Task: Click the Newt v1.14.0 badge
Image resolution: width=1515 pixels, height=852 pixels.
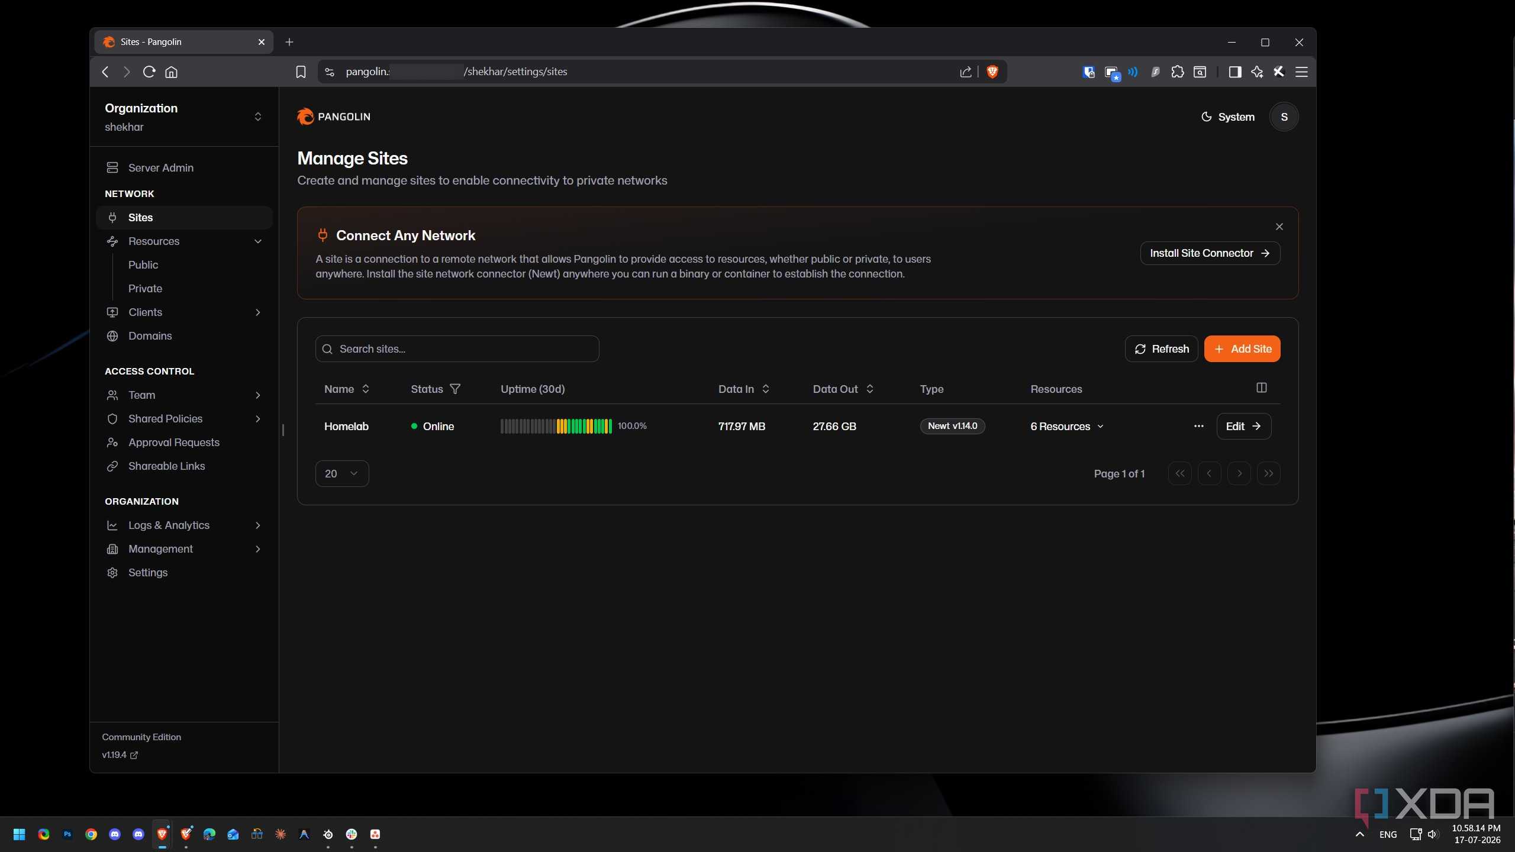Action: pos(952,426)
